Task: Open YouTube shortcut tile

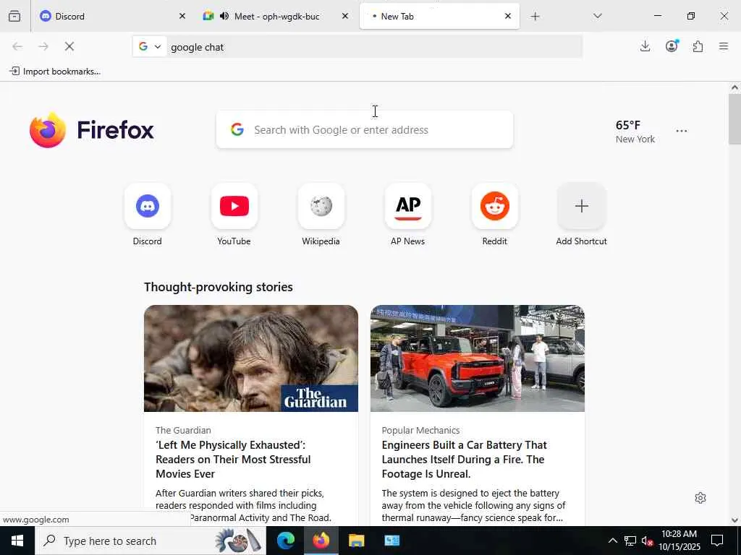Action: pyautogui.click(x=234, y=206)
